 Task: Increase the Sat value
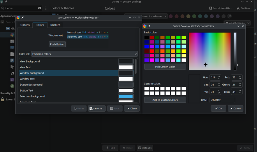pyautogui.click(x=219, y=83)
